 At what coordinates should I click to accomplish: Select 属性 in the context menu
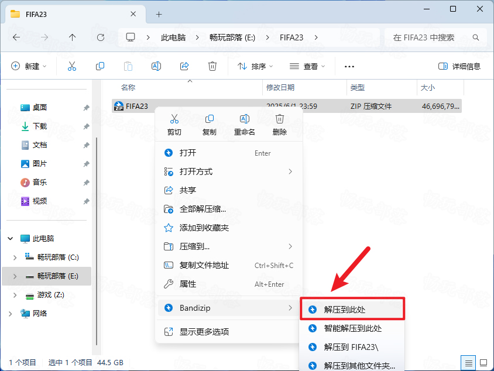click(x=229, y=284)
